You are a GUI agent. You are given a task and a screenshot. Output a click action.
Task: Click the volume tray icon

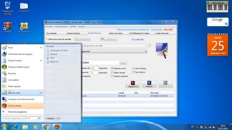click(214, 127)
